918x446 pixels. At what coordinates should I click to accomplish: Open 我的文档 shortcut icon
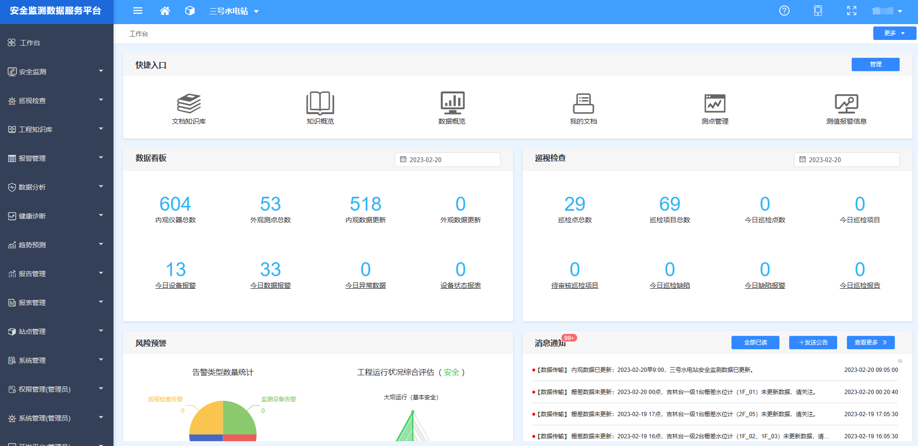(x=583, y=103)
